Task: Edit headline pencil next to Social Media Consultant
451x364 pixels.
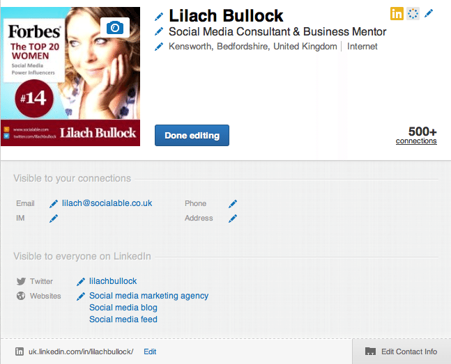Action: click(159, 31)
